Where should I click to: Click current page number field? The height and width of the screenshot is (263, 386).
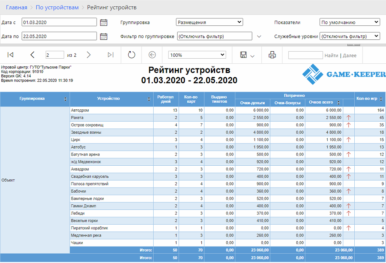[x=55, y=55]
